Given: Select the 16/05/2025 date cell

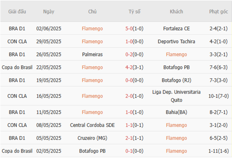Looking at the screenshot, I should pos(49,96).
